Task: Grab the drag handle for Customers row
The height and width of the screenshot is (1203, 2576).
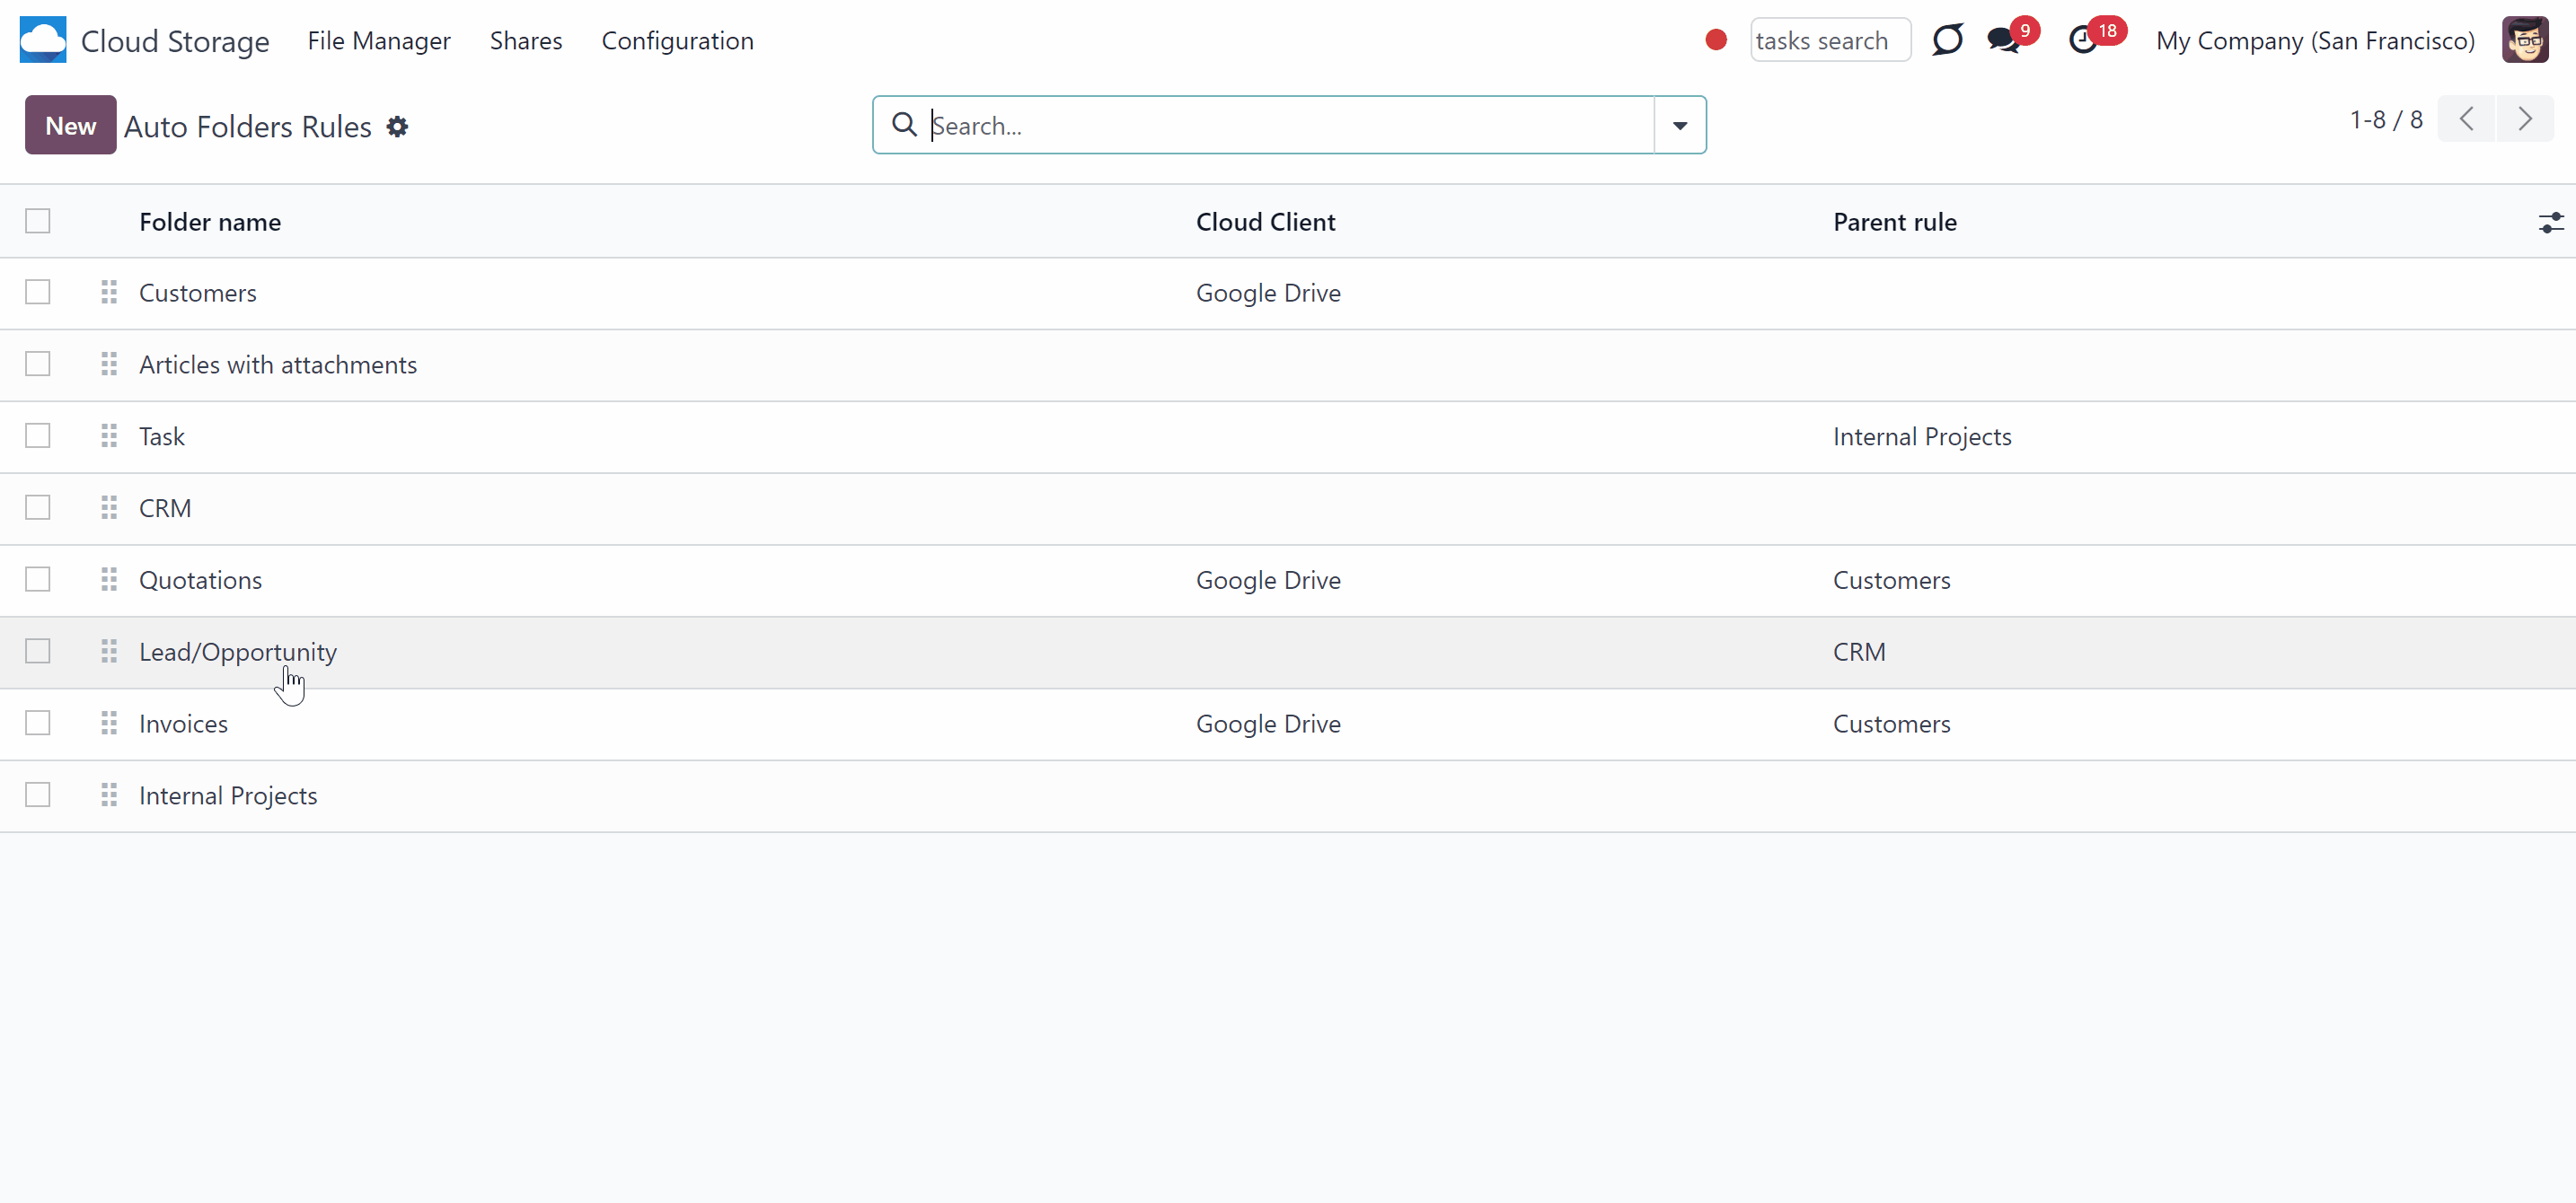Action: tap(109, 293)
